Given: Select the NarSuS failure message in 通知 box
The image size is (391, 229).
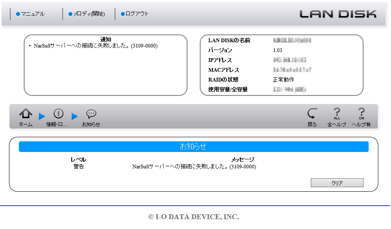Looking at the screenshot, I should (x=95, y=45).
